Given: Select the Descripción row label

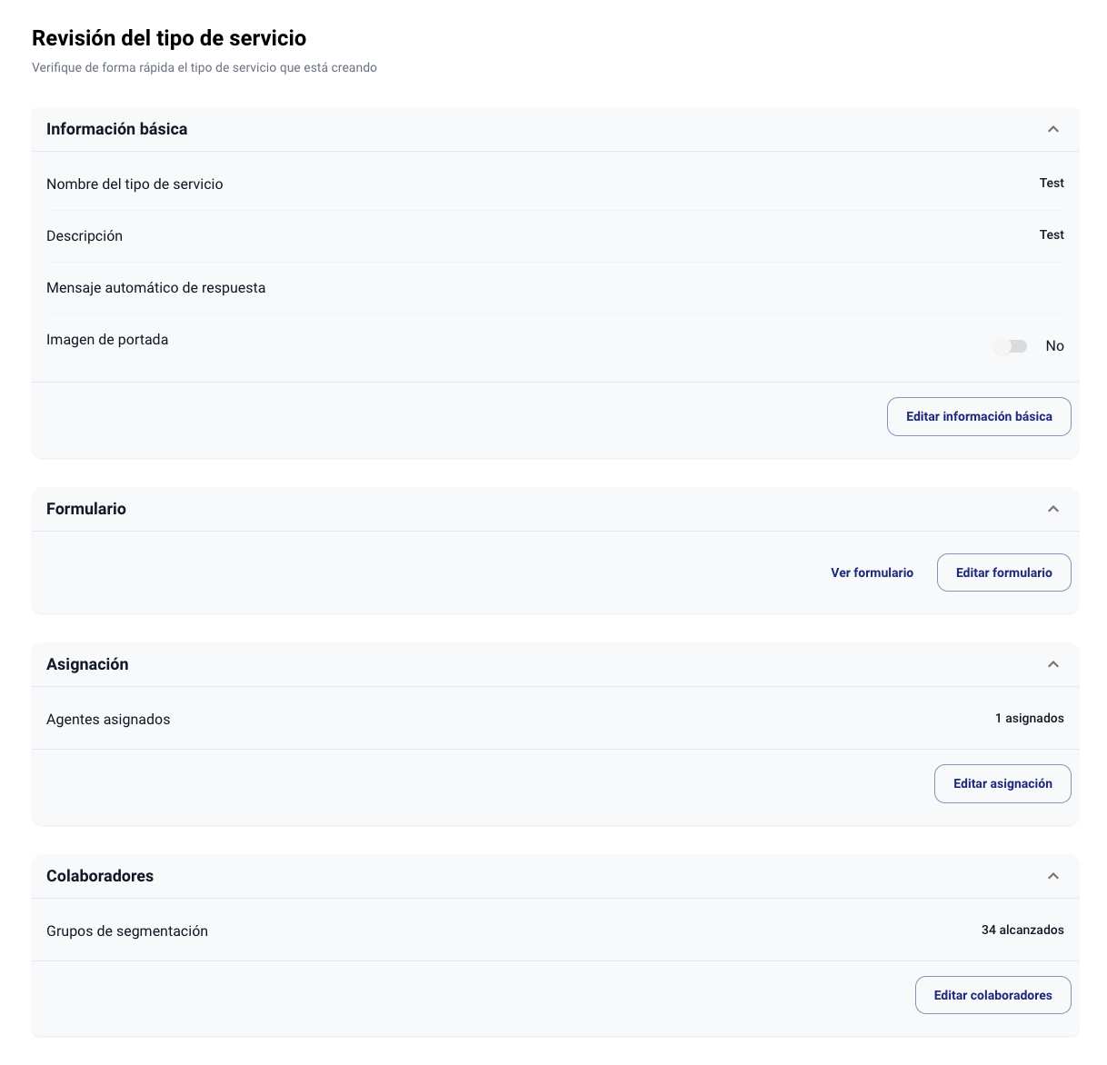Looking at the screenshot, I should [x=85, y=235].
